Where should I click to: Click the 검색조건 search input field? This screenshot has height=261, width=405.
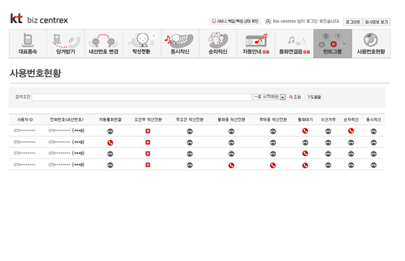coord(142,97)
